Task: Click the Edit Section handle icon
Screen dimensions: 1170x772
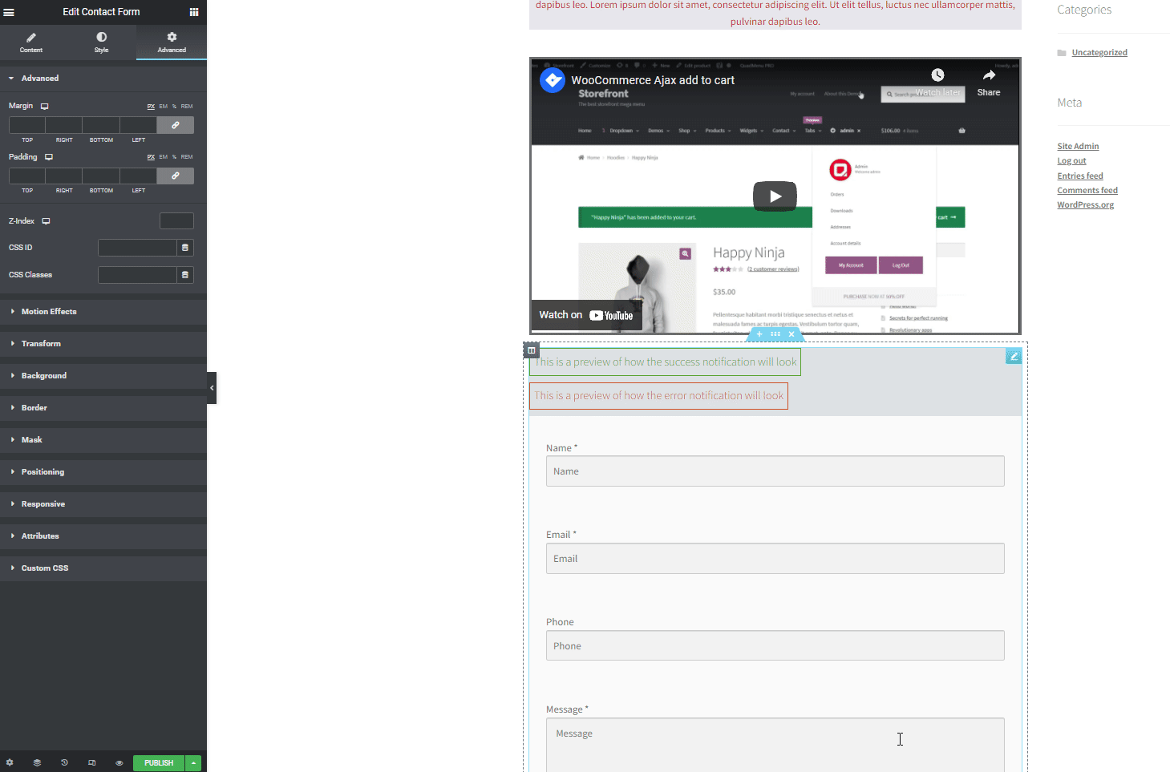Action: pos(775,334)
